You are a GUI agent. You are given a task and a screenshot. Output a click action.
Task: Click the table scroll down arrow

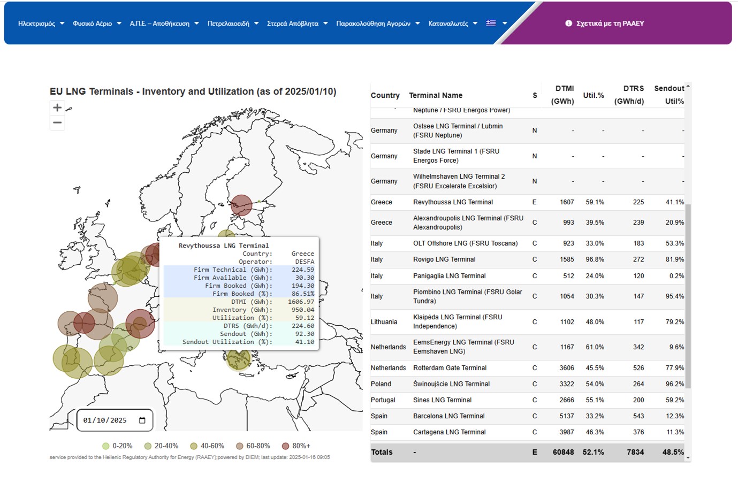tap(688, 458)
